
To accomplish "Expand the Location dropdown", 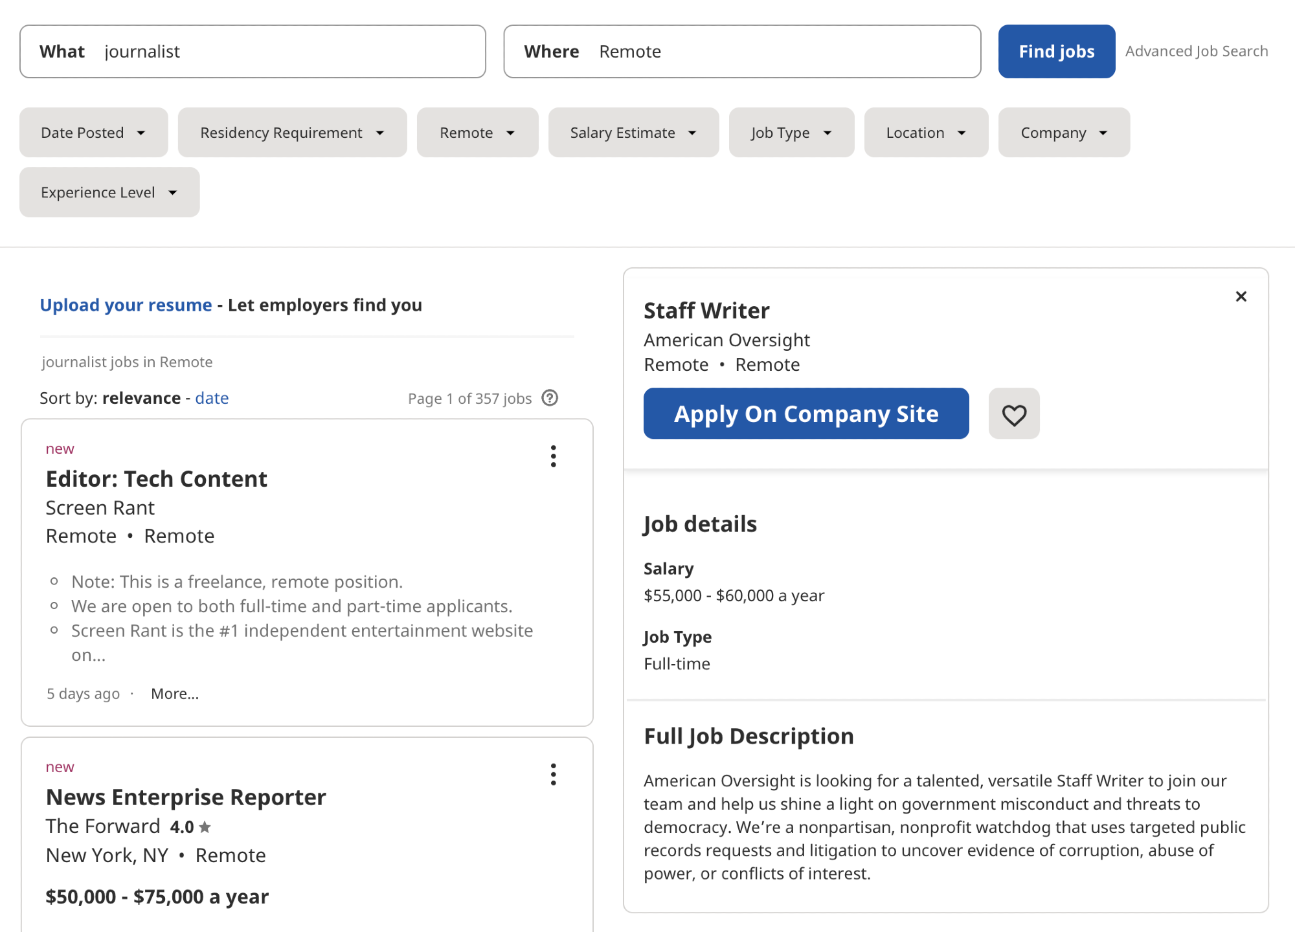I will coord(924,131).
